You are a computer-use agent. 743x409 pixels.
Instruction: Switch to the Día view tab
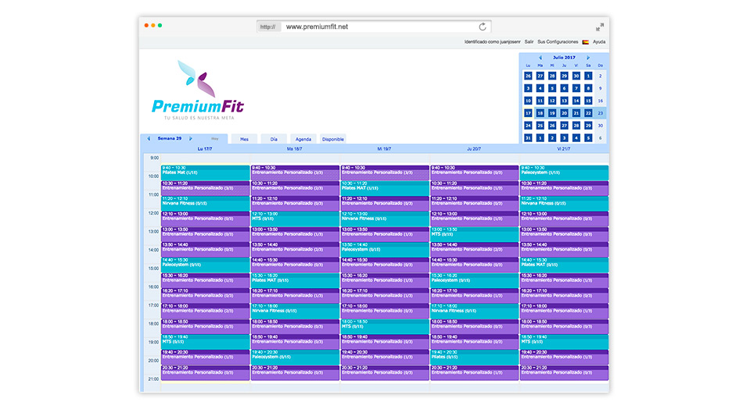coord(274,139)
